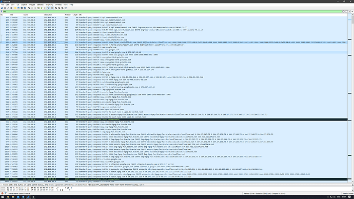Sort packets by the No. column header

coord(2,15)
